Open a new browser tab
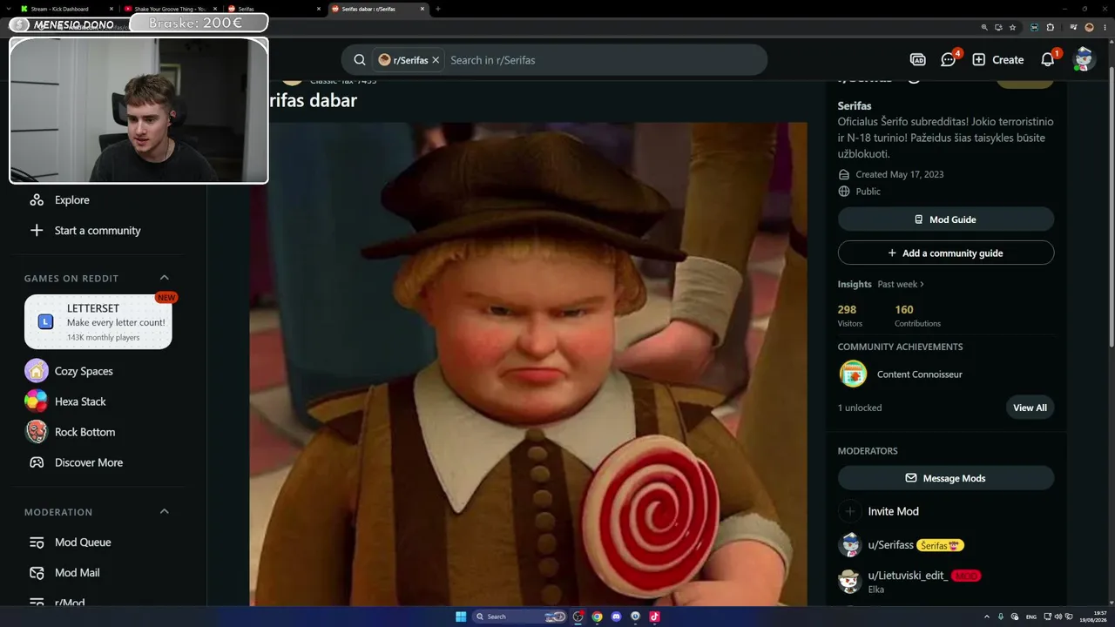 coord(437,9)
